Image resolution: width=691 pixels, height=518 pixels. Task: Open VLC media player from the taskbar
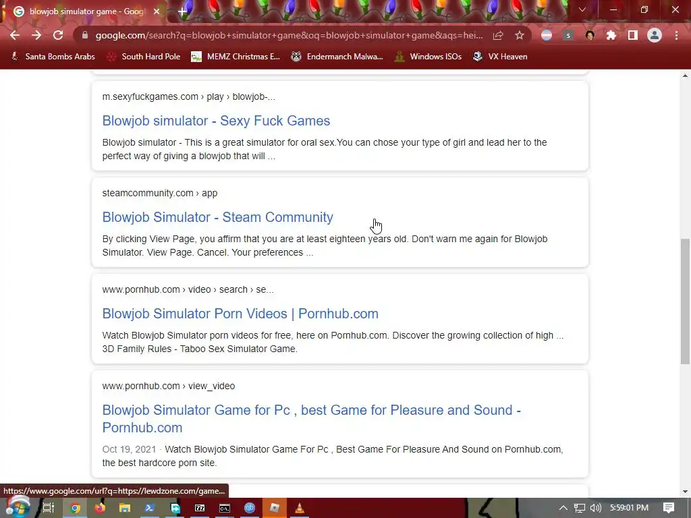pyautogui.click(x=299, y=508)
